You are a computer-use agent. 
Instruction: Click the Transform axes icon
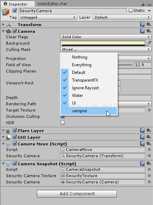9,24
